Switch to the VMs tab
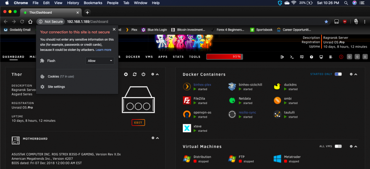This screenshot has height=169, width=370. point(149,57)
